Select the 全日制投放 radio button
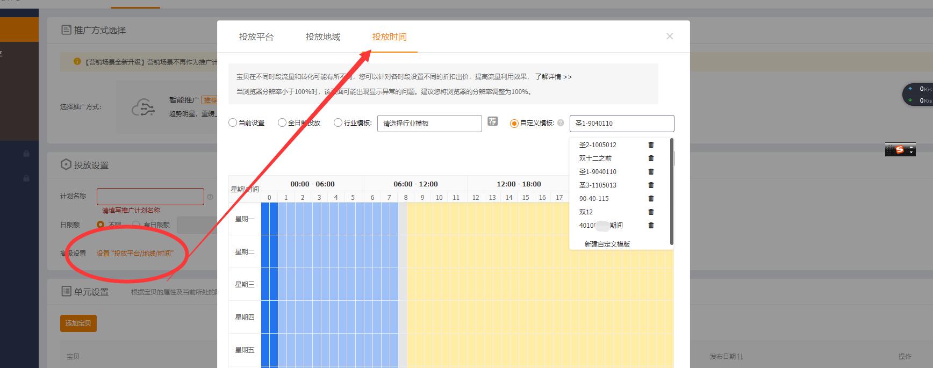Viewport: 933px width, 368px height. pyautogui.click(x=282, y=123)
